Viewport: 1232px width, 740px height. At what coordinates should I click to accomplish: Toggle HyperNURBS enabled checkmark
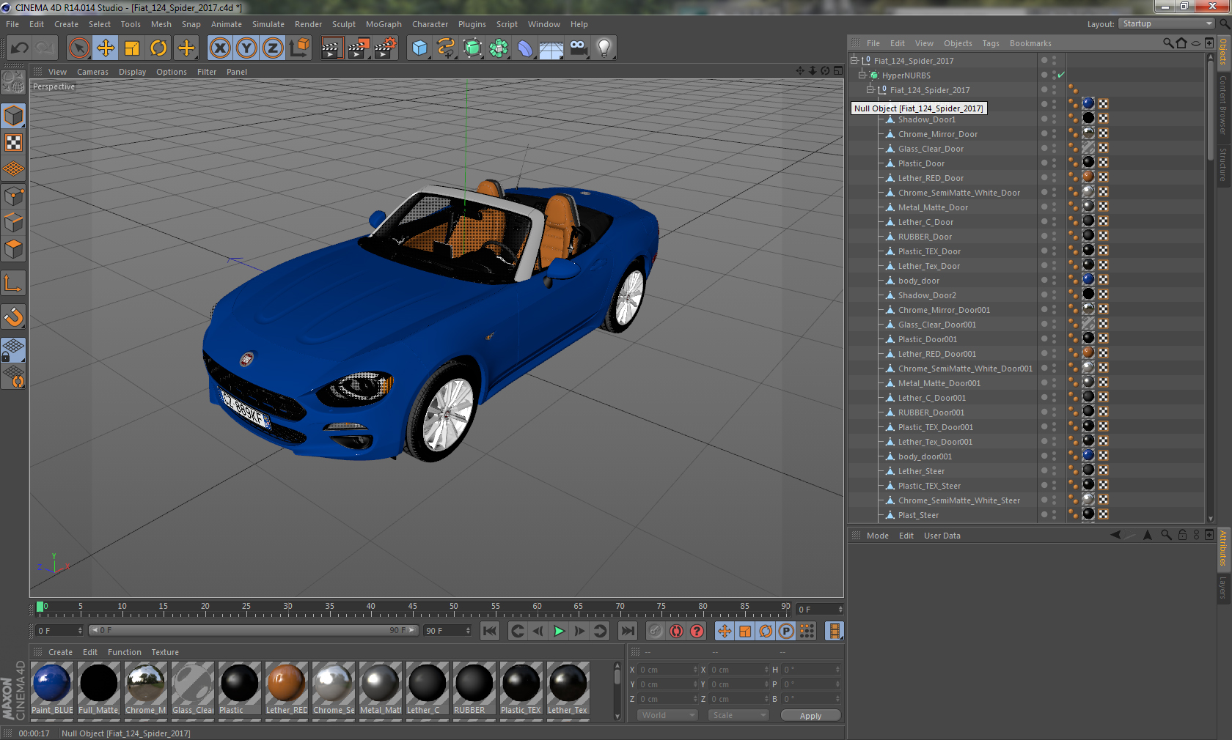(x=1061, y=75)
